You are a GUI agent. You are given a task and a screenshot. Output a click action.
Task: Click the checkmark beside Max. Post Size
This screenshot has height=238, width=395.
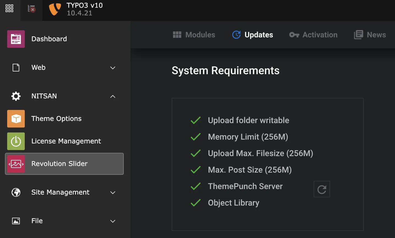click(x=196, y=170)
